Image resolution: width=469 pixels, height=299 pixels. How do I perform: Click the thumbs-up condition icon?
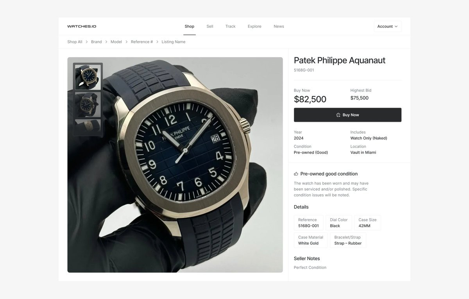tap(296, 174)
